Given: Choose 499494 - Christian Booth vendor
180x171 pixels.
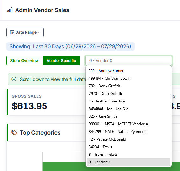Looking at the screenshot, I should [x=128, y=78].
